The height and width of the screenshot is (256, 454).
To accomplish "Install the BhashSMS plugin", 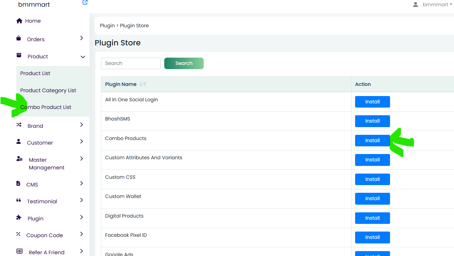I will point(373,121).
